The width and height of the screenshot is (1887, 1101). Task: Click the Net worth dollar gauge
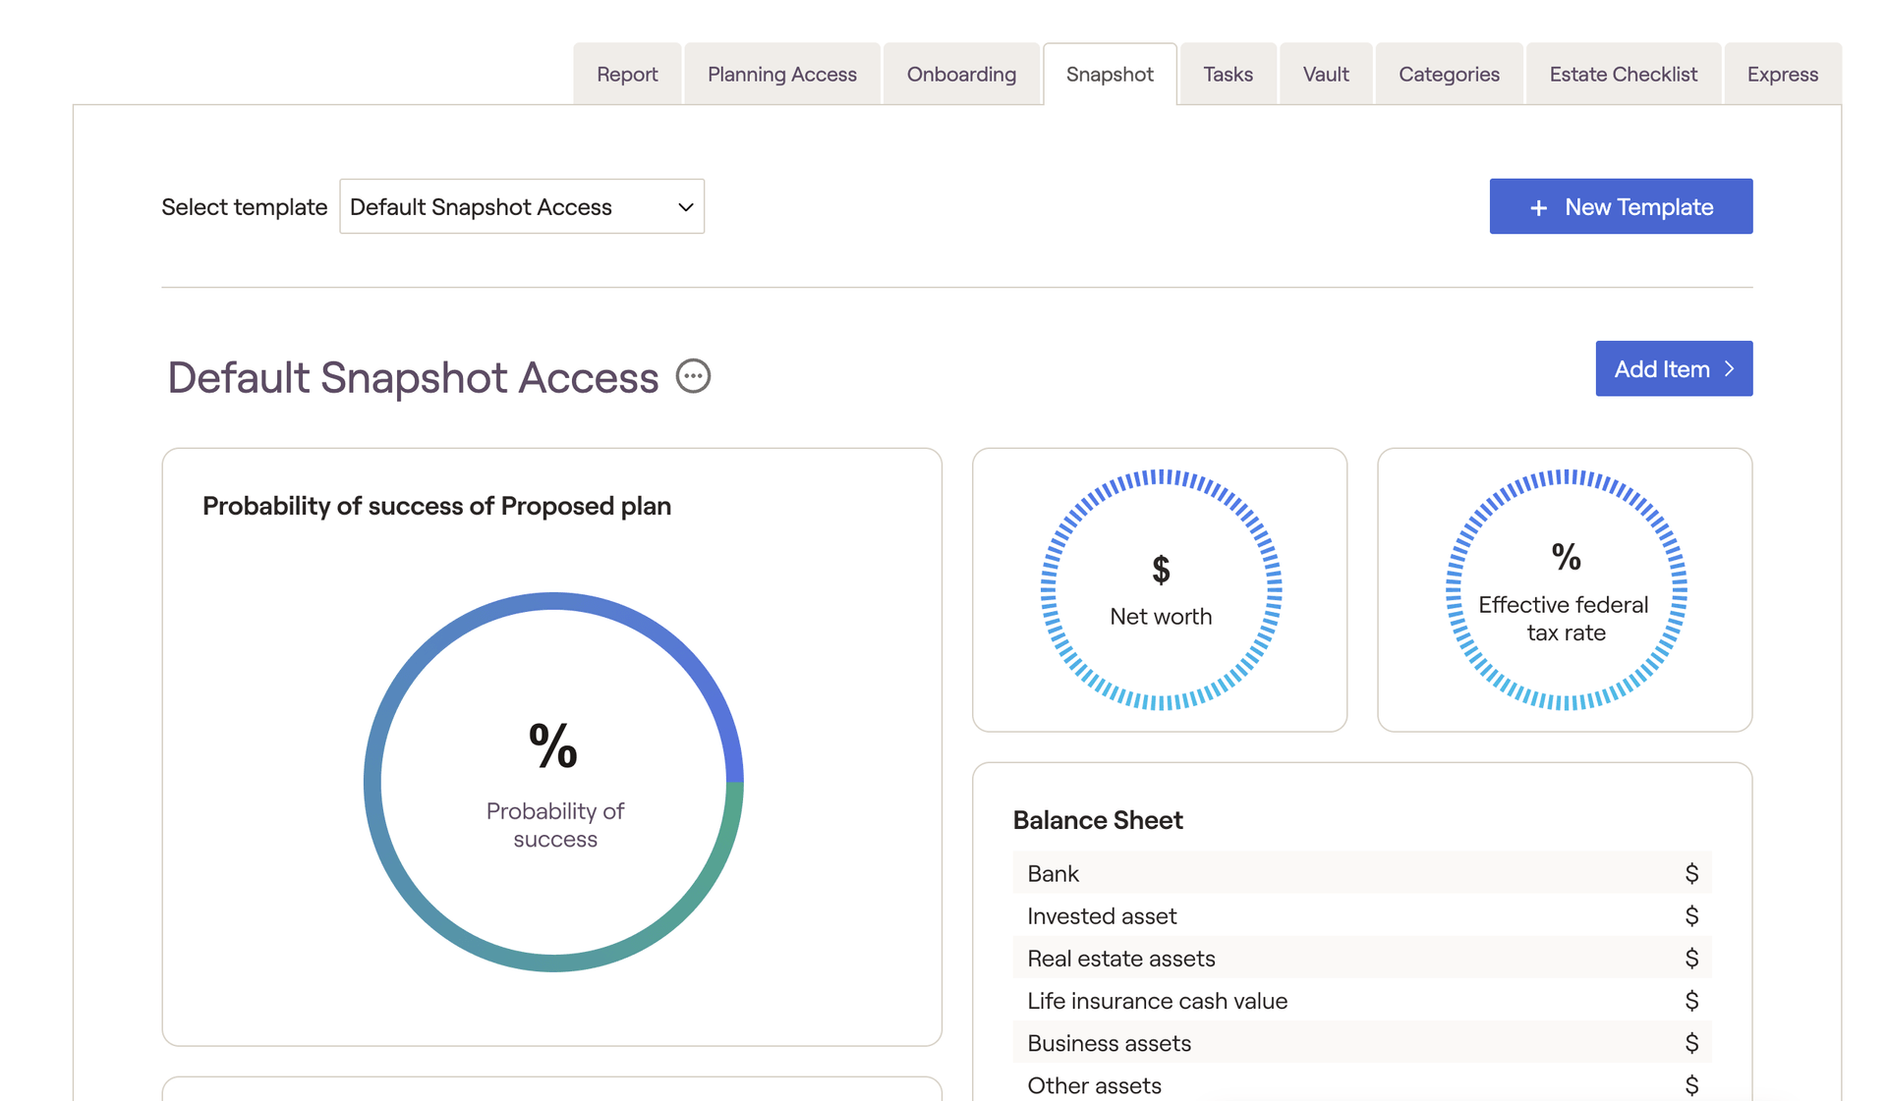[x=1161, y=589]
